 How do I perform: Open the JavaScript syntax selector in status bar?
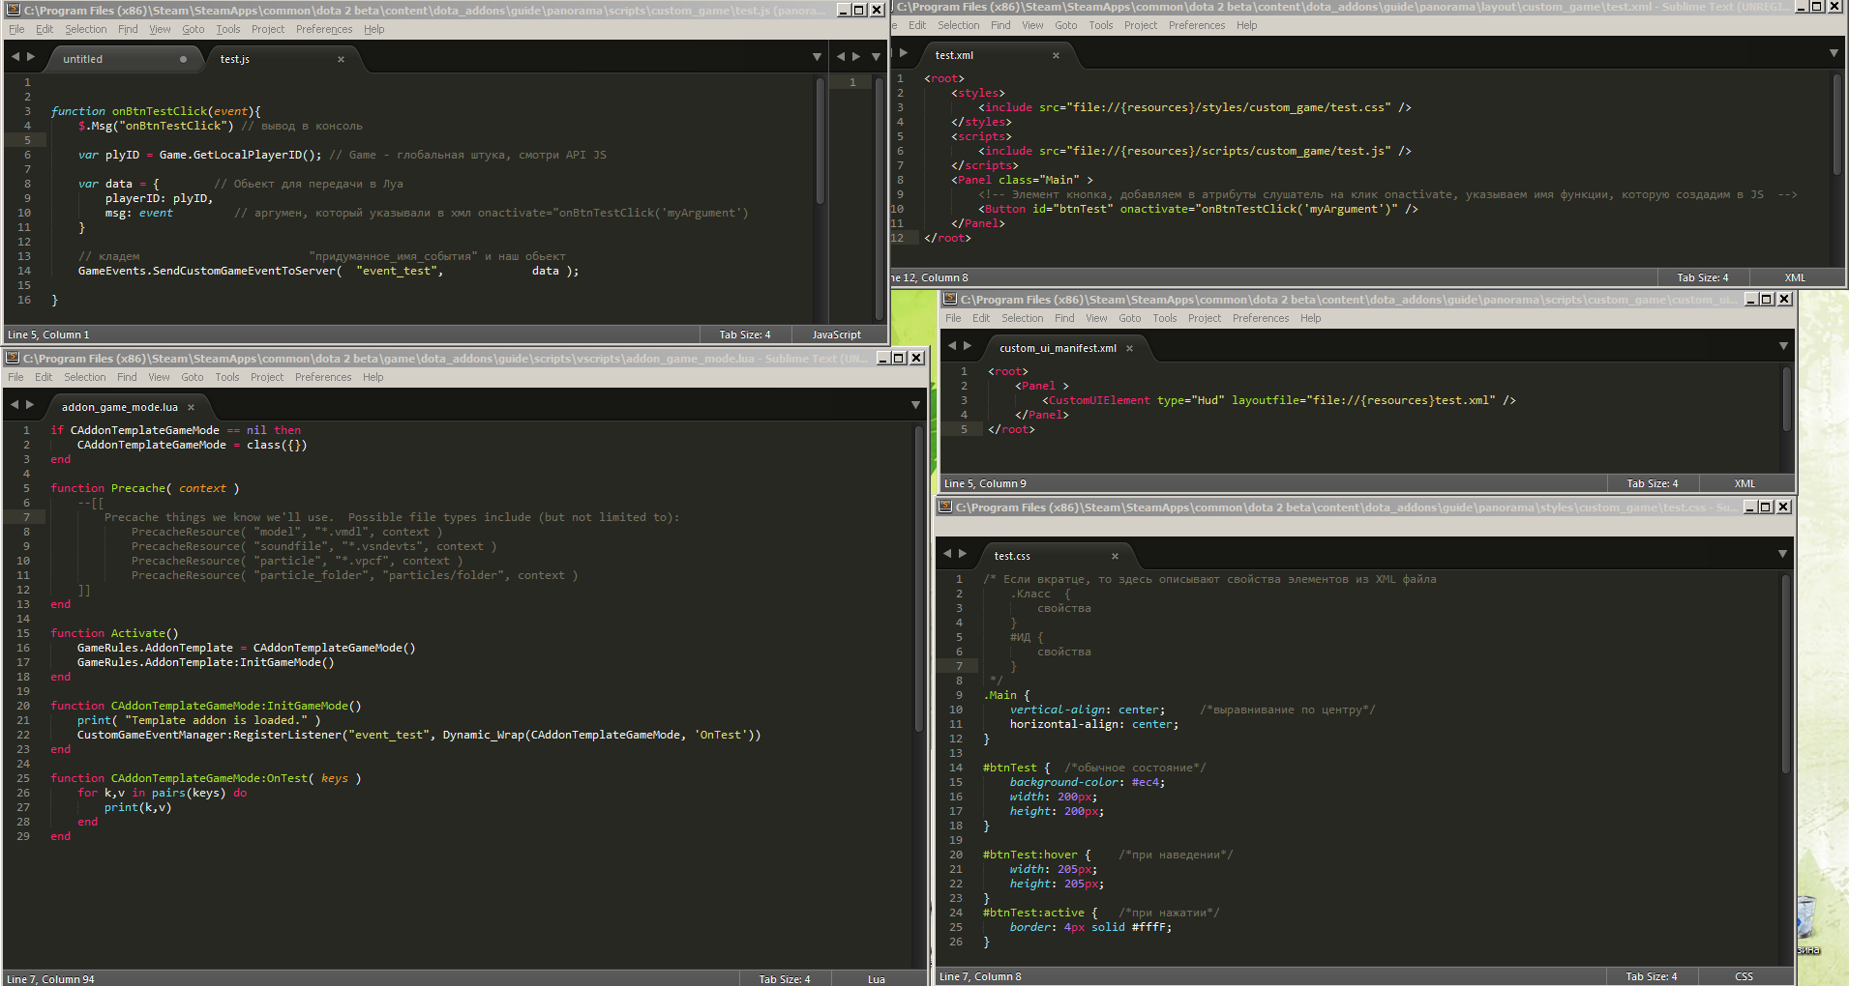(836, 334)
